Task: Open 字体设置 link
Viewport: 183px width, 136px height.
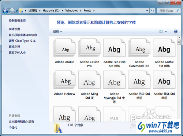Action: click(x=14, y=29)
